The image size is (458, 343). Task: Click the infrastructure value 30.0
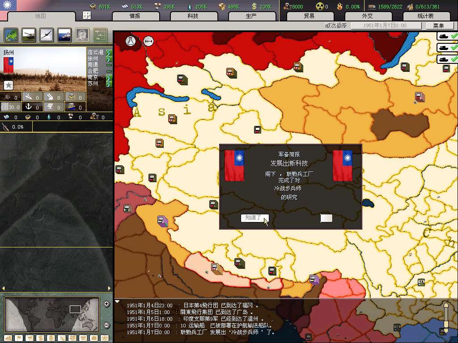click(x=14, y=107)
